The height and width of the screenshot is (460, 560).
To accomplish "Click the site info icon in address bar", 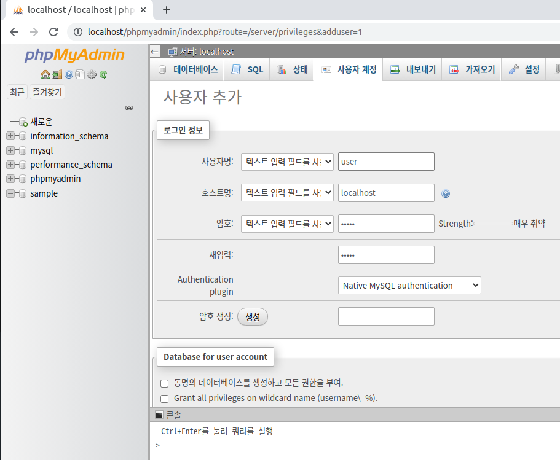I will click(78, 32).
